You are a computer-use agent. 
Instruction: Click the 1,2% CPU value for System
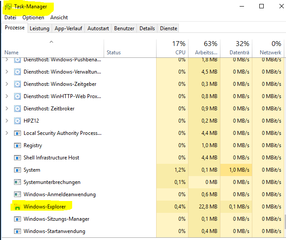(180, 170)
